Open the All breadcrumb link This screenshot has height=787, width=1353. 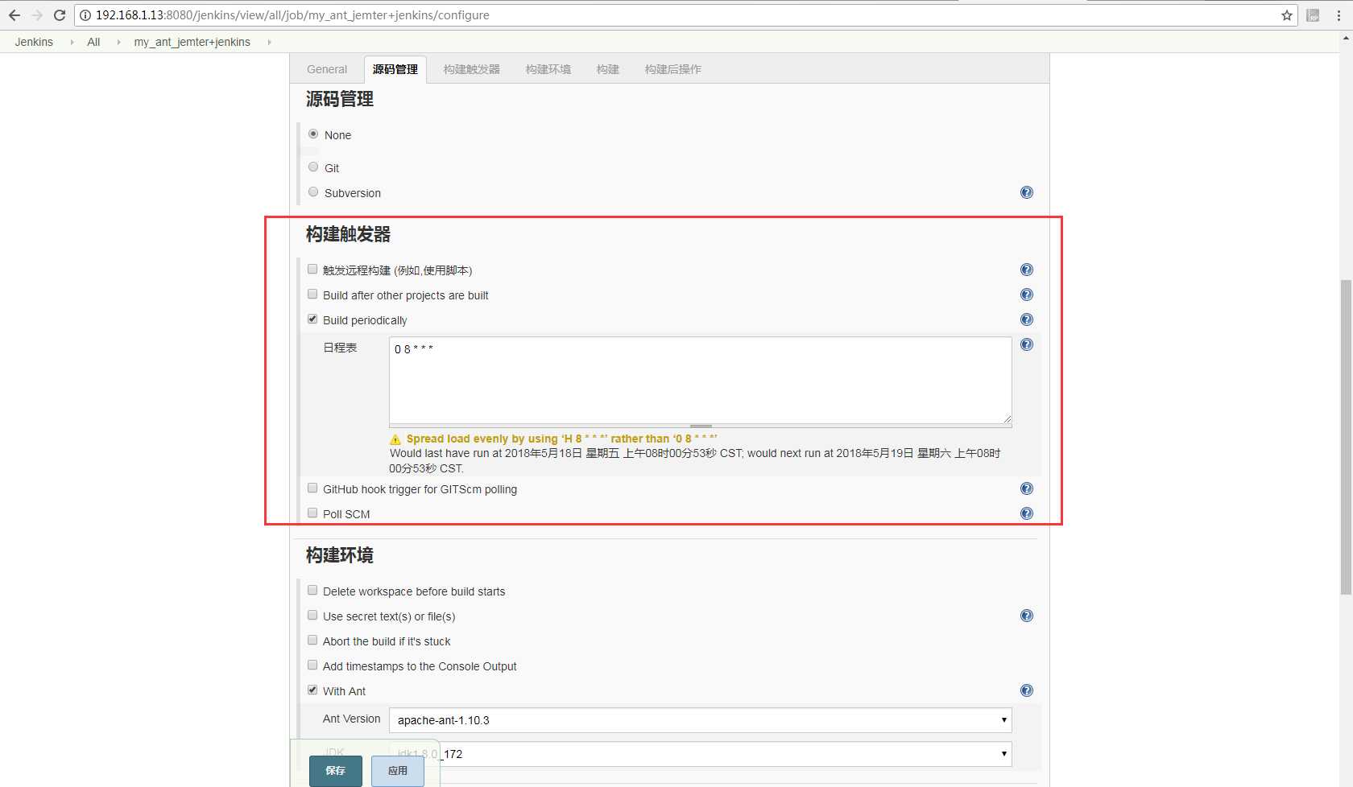tap(93, 42)
